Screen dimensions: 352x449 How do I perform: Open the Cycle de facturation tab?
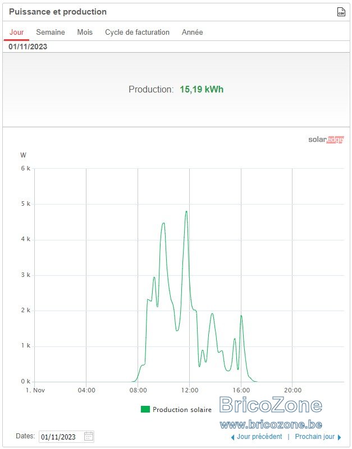[137, 32]
